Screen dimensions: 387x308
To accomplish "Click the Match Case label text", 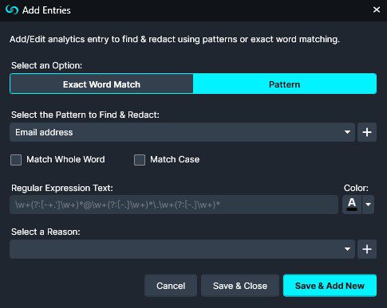I will point(175,159).
